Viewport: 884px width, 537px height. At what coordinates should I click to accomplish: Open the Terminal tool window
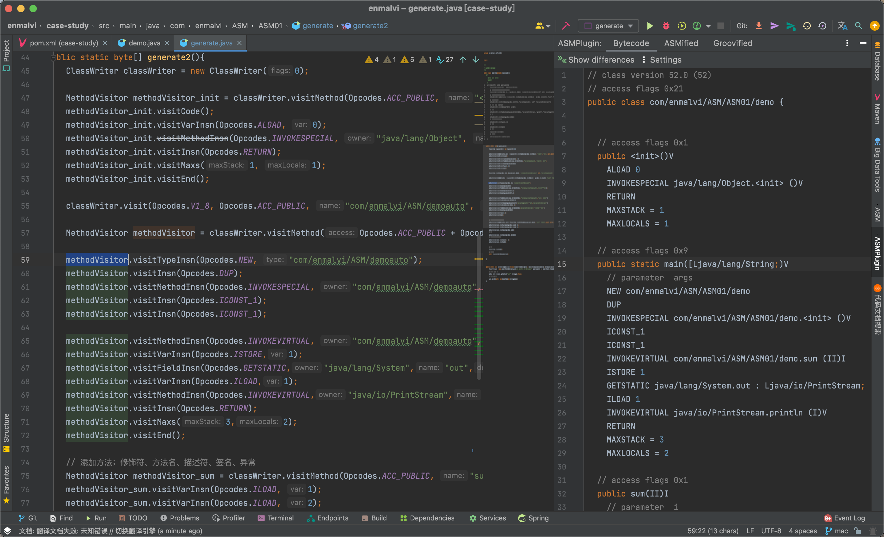[x=276, y=518]
